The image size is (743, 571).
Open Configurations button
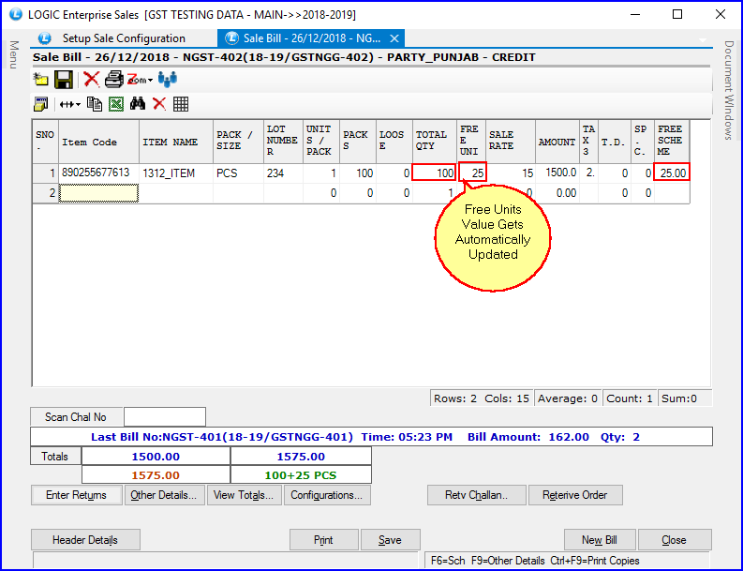click(326, 495)
